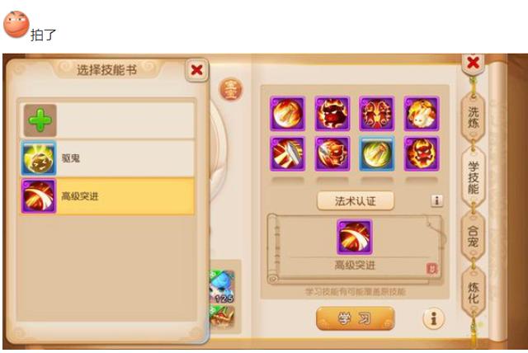
Task: Click the blue-framed green skill icon
Action: pyautogui.click(x=376, y=153)
